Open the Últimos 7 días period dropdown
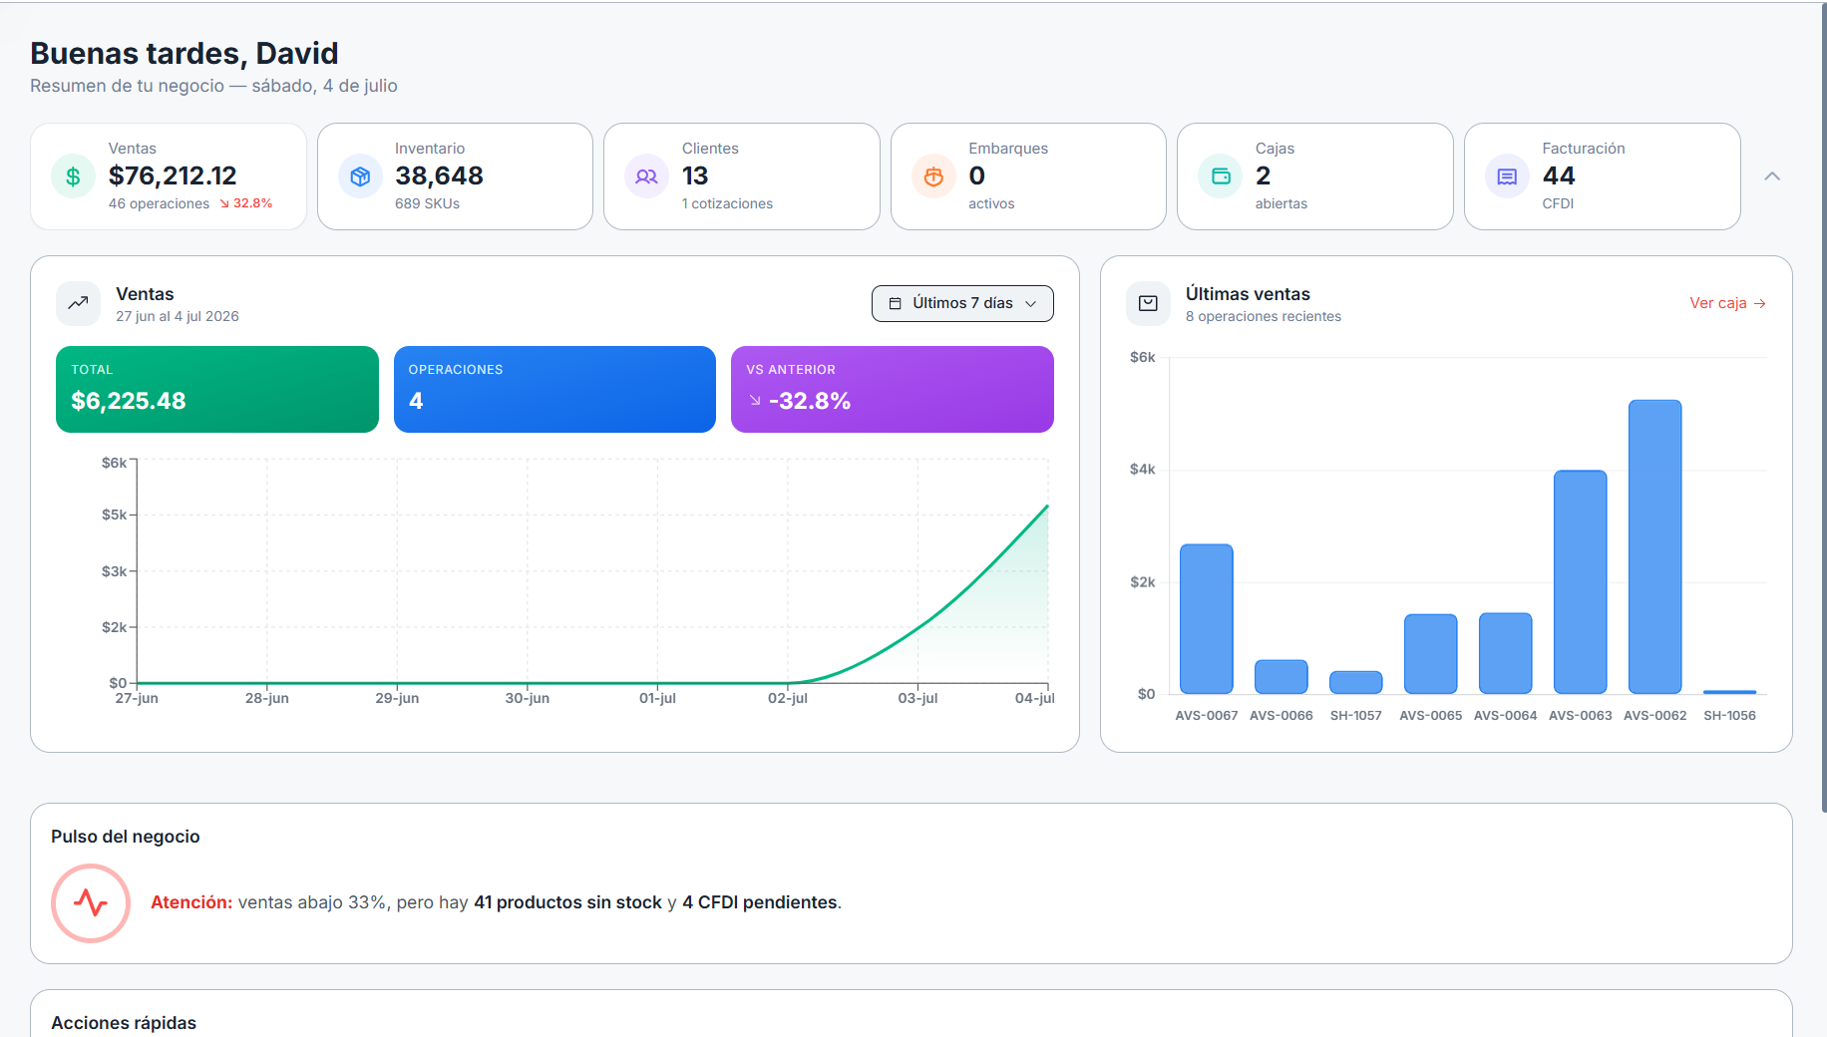Viewport: 1827px width, 1037px height. pyautogui.click(x=962, y=303)
